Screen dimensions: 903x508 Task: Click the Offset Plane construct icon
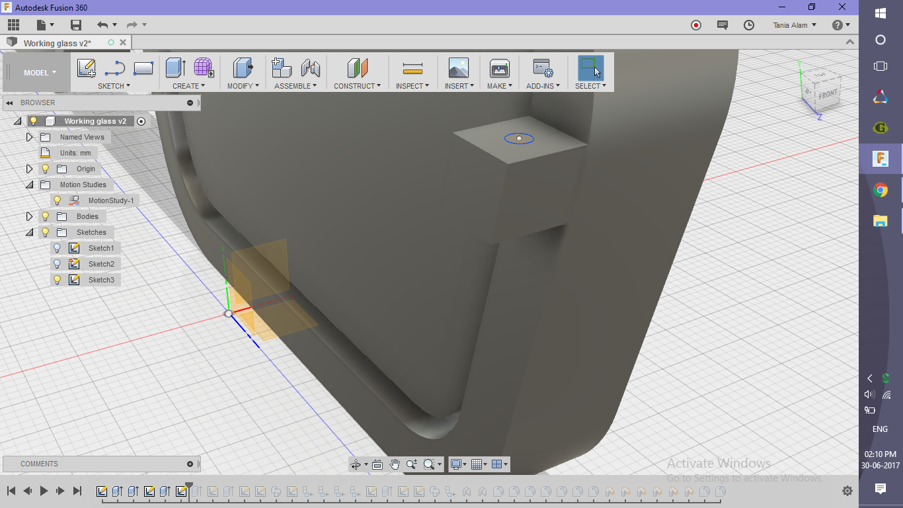(358, 67)
